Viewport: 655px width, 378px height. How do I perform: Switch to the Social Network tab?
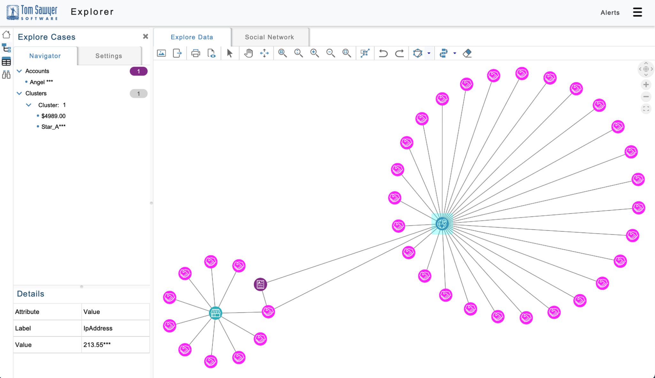pyautogui.click(x=269, y=37)
